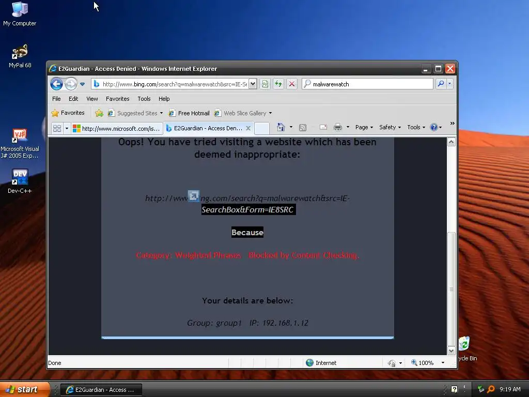The width and height of the screenshot is (529, 397).
Task: Open the tab list dropdown arrow
Action: click(x=67, y=128)
